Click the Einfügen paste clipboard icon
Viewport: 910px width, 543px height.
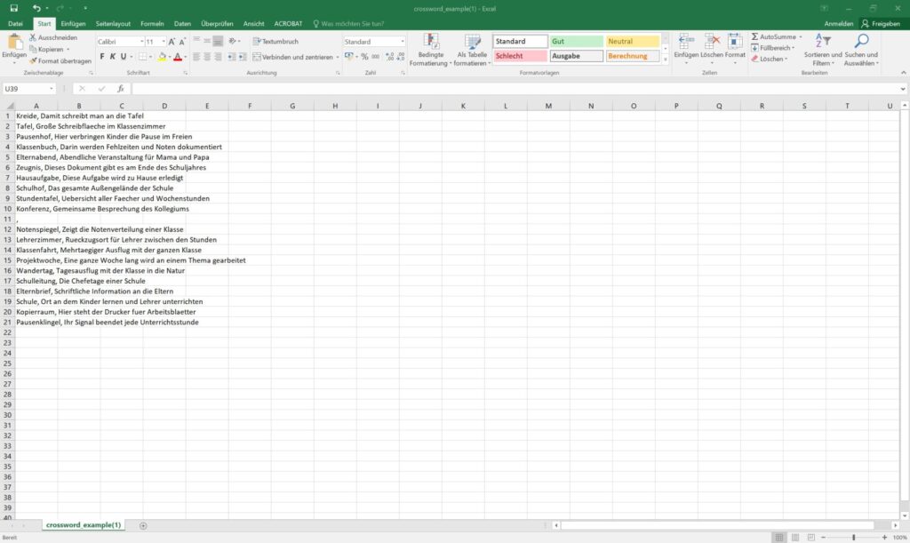tap(14, 43)
